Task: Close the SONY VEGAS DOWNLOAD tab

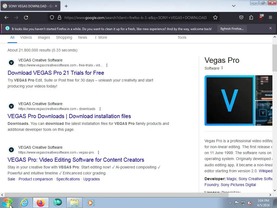Action: coord(56,6)
